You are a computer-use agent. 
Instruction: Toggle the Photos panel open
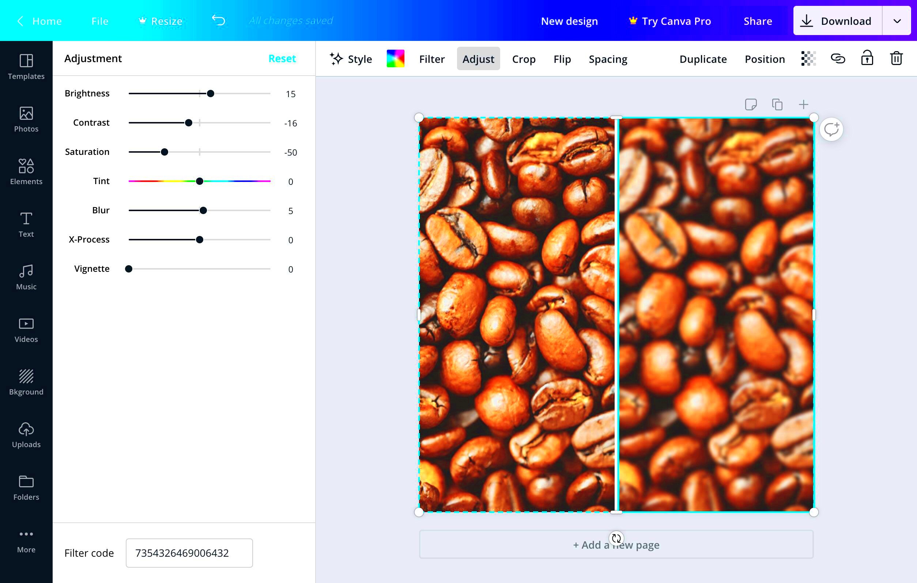27,119
